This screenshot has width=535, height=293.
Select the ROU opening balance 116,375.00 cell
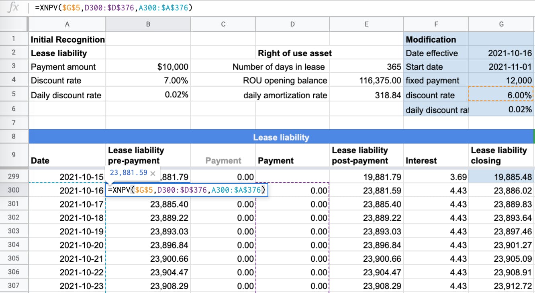tap(366, 81)
